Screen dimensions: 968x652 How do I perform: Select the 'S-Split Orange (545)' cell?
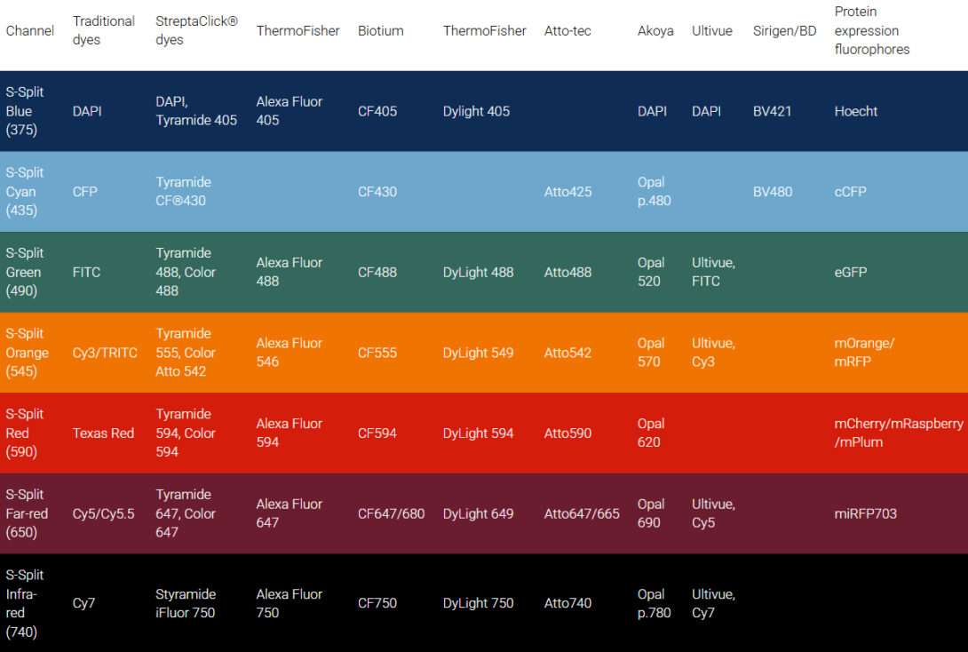coord(28,353)
